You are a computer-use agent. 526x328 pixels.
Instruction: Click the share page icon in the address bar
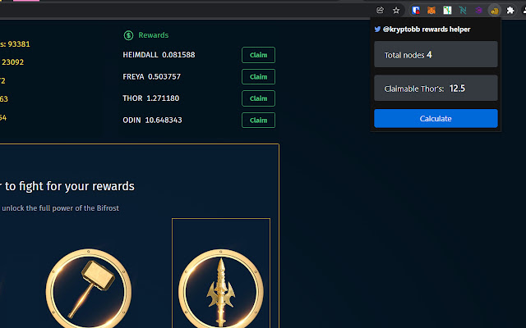380,10
